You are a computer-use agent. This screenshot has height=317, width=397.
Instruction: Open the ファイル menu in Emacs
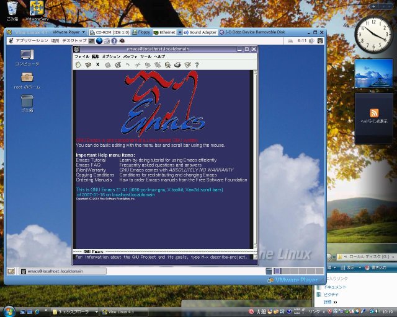[82, 56]
